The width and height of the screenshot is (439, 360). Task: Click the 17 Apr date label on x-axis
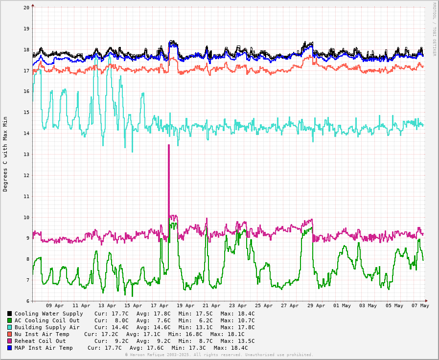point(160,306)
